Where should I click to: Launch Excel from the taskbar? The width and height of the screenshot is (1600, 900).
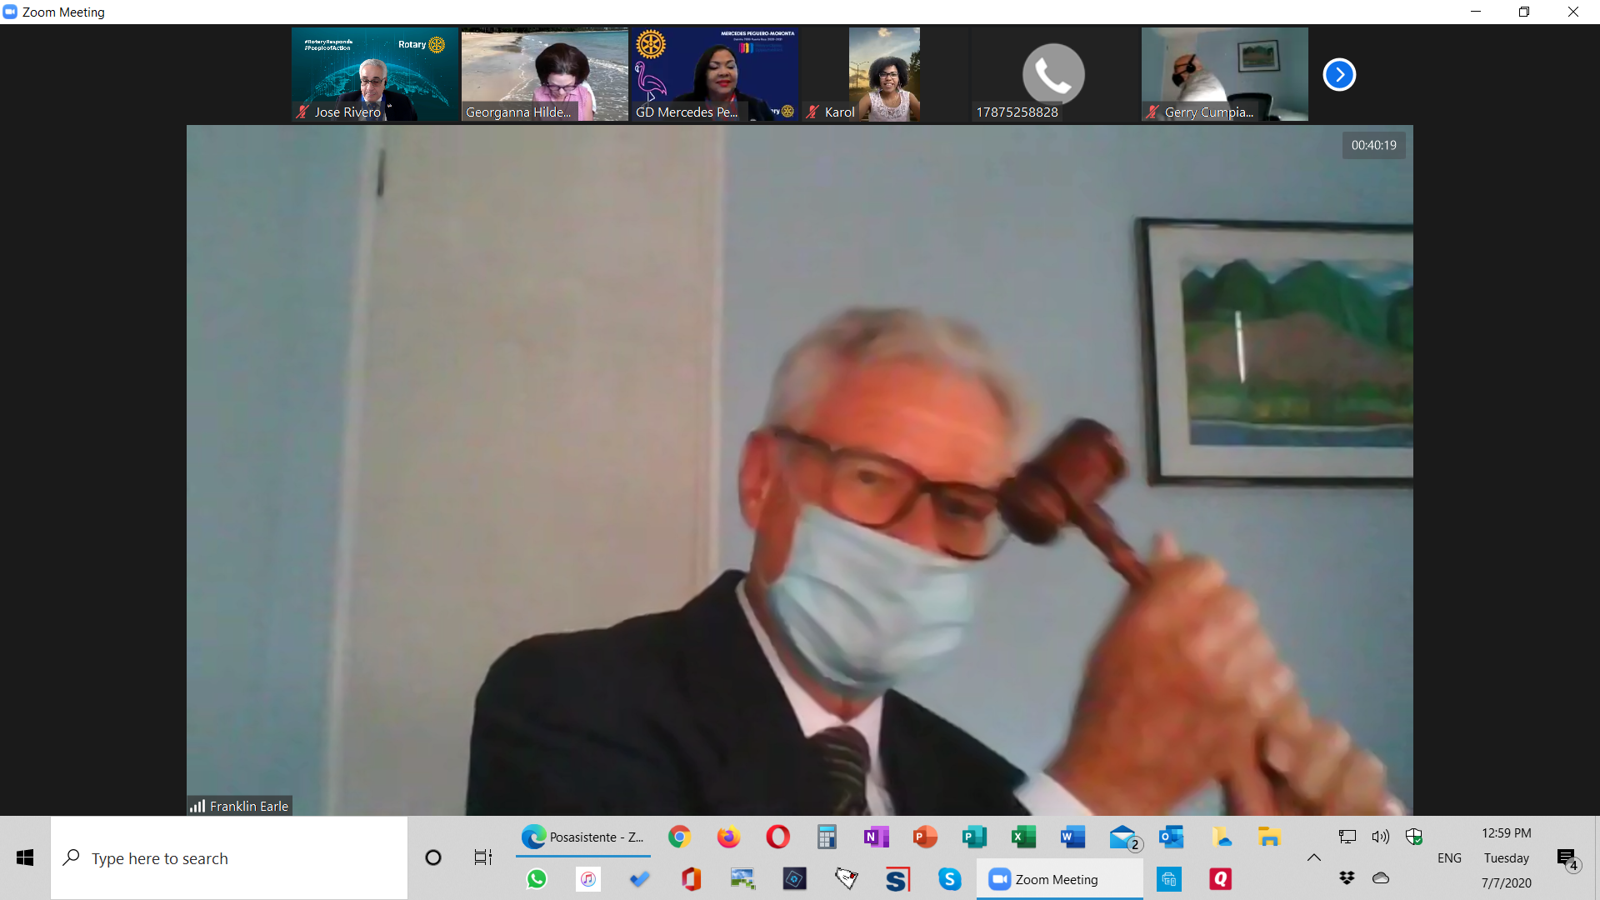(x=1023, y=837)
